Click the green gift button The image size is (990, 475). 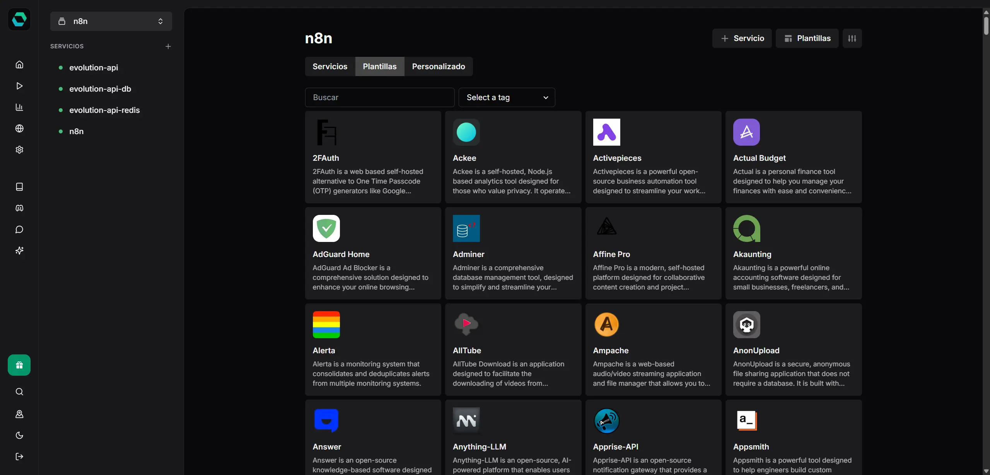[19, 365]
